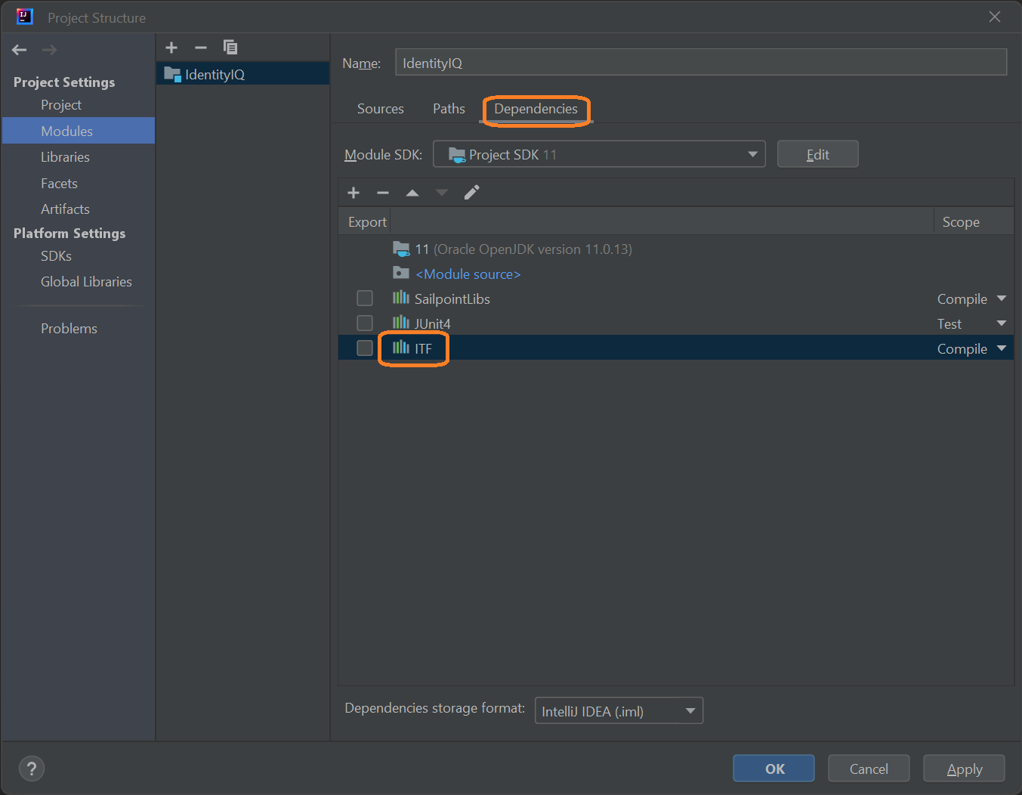Screen dimensions: 1022x795
Task: Click the SailpointLibs library icon
Action: [401, 298]
